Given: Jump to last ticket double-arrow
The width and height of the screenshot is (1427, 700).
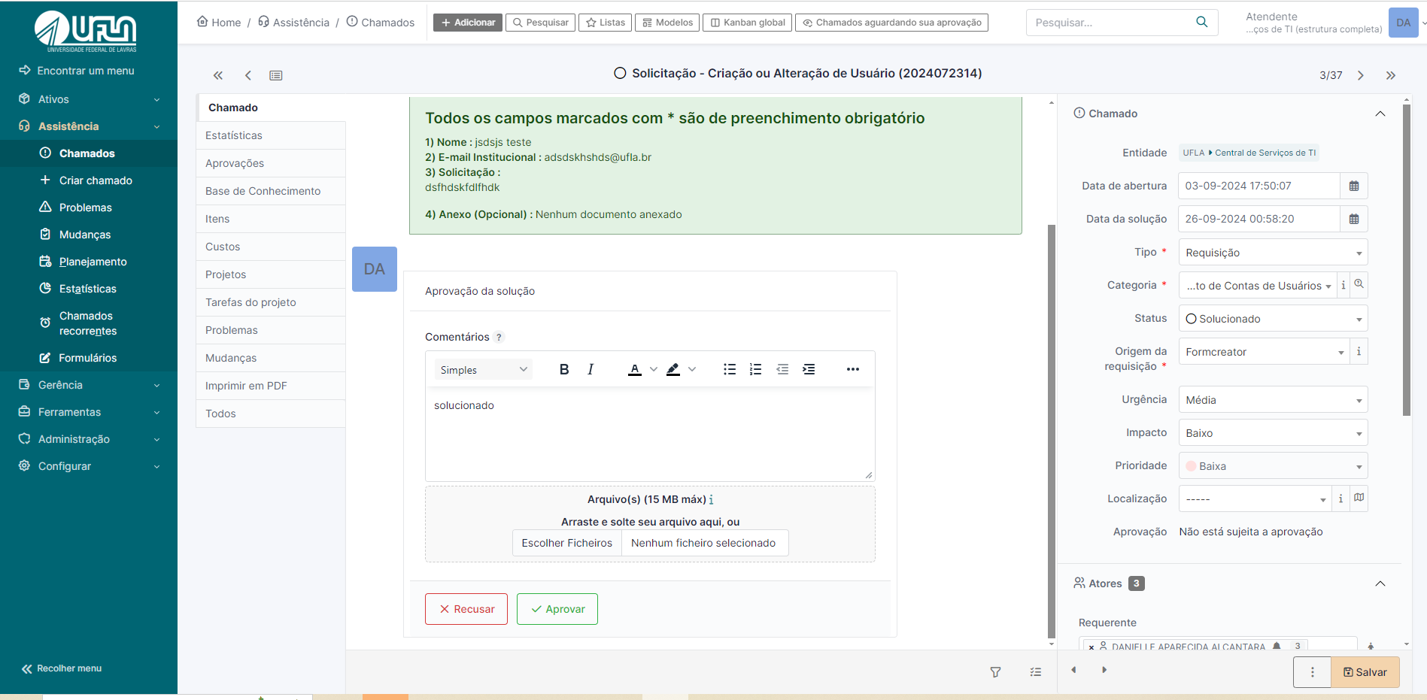Looking at the screenshot, I should 1391,75.
